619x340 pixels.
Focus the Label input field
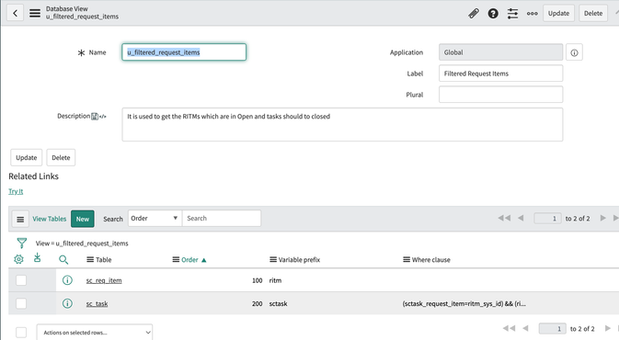500,74
